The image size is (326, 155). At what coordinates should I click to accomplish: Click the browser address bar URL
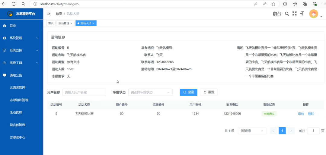60,4
